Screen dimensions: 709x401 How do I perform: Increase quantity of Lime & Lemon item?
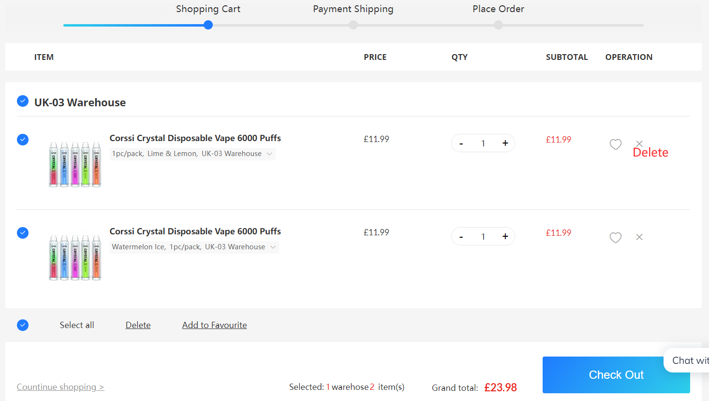(x=505, y=143)
